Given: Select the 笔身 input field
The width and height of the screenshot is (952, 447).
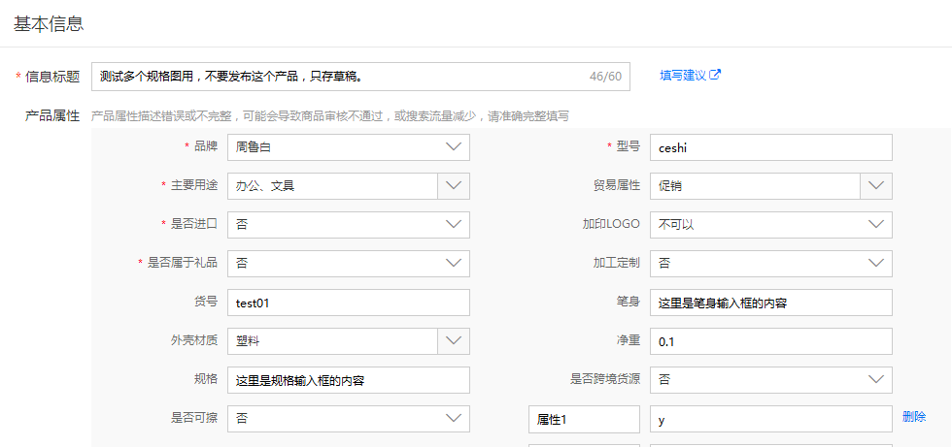Looking at the screenshot, I should tap(769, 303).
